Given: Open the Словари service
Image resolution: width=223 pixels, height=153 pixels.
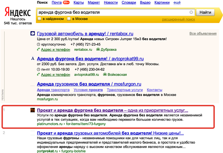Looking at the screenshot, I should pyautogui.click(x=129, y=3).
